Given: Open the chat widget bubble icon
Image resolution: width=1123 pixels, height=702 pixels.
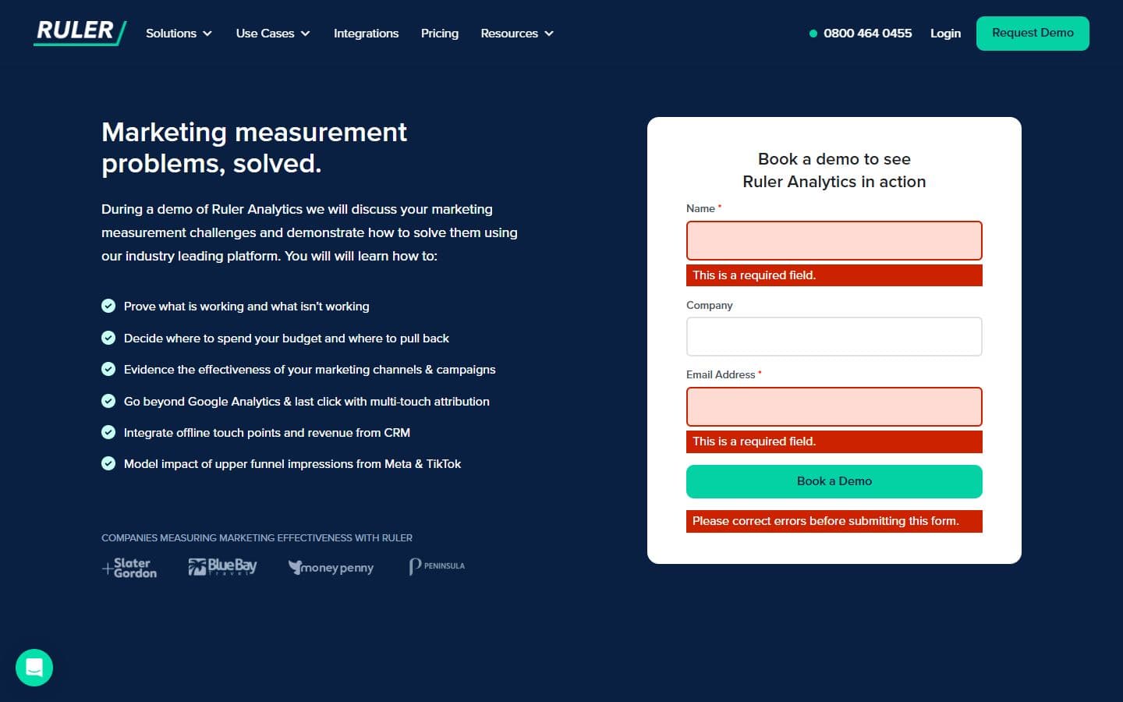Looking at the screenshot, I should coord(34,668).
